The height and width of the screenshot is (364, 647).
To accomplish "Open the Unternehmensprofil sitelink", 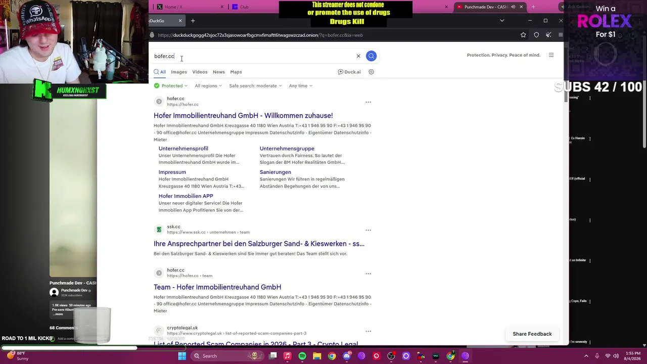I will (x=183, y=149).
